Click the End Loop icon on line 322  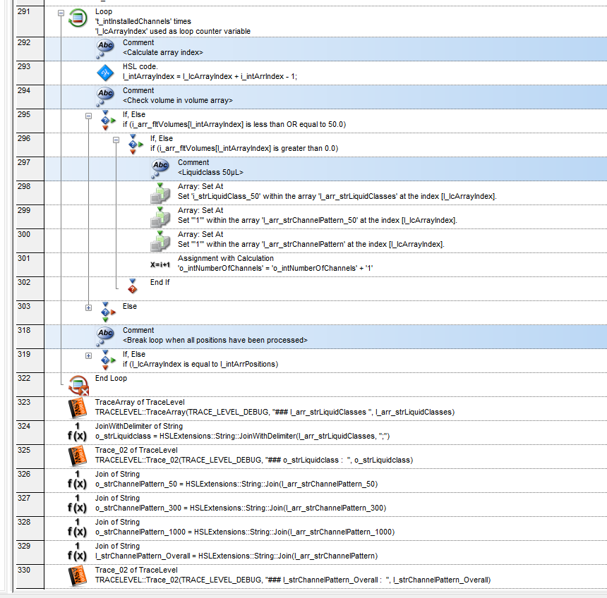(x=78, y=384)
